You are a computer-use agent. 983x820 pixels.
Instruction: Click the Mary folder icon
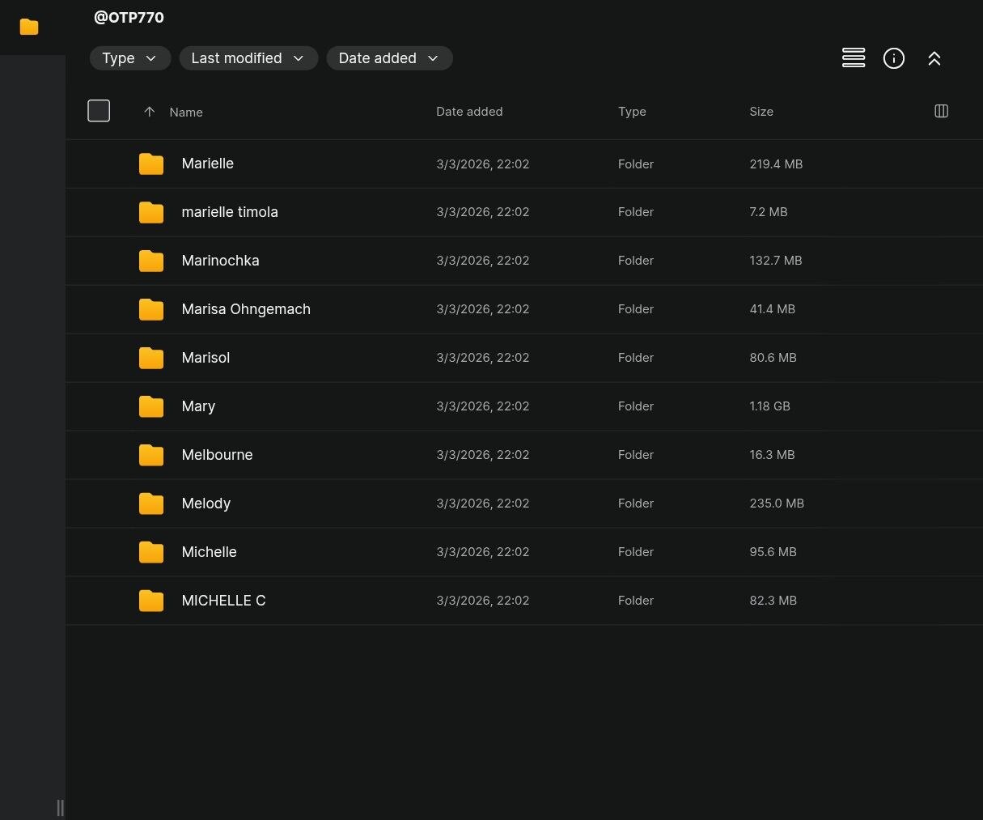click(x=151, y=406)
